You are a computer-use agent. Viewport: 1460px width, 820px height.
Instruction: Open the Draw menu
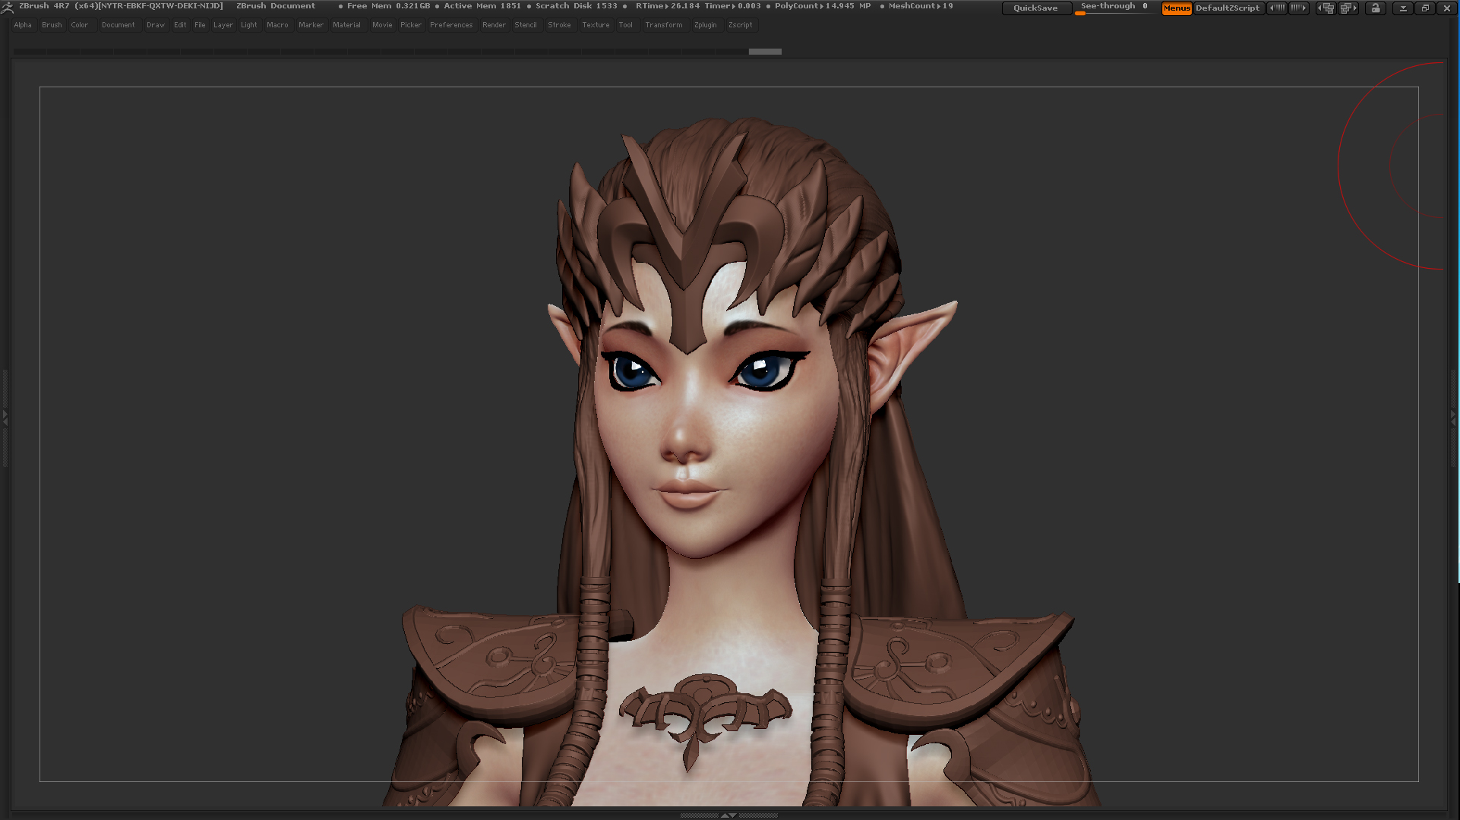point(156,25)
